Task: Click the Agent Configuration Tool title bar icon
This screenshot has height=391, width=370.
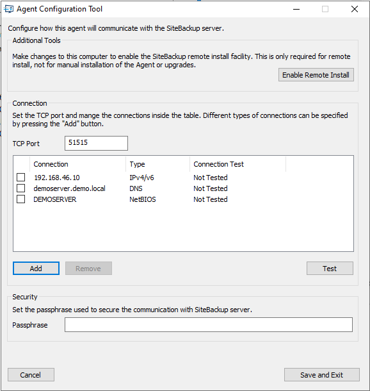Action: tap(9, 9)
